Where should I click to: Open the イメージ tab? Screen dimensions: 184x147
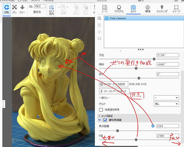pyautogui.click(x=176, y=9)
